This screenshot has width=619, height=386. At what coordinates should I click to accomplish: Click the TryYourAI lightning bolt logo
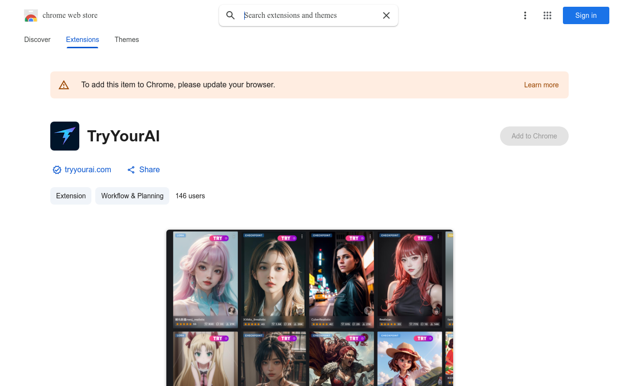click(65, 136)
